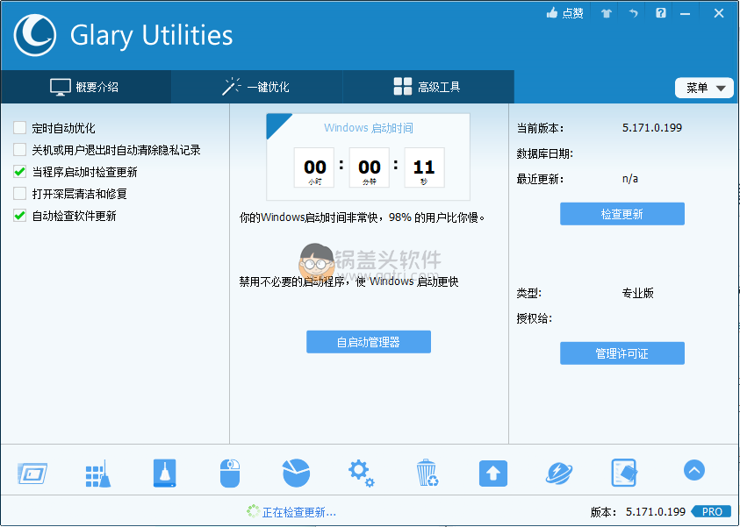Open the software update upload-arrow icon
This screenshot has height=527, width=740.
pos(493,474)
